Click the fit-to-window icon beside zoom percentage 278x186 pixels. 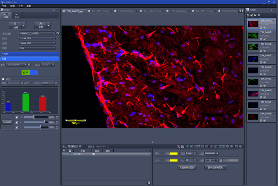pos(80,146)
